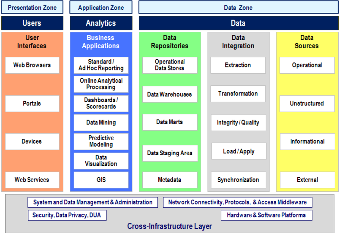Click the Presentation Zone header
This screenshot has height=235, width=340.
[32, 7]
